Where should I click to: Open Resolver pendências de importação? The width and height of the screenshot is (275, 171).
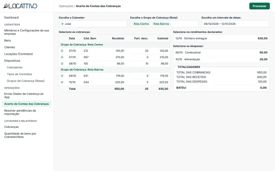20,112
